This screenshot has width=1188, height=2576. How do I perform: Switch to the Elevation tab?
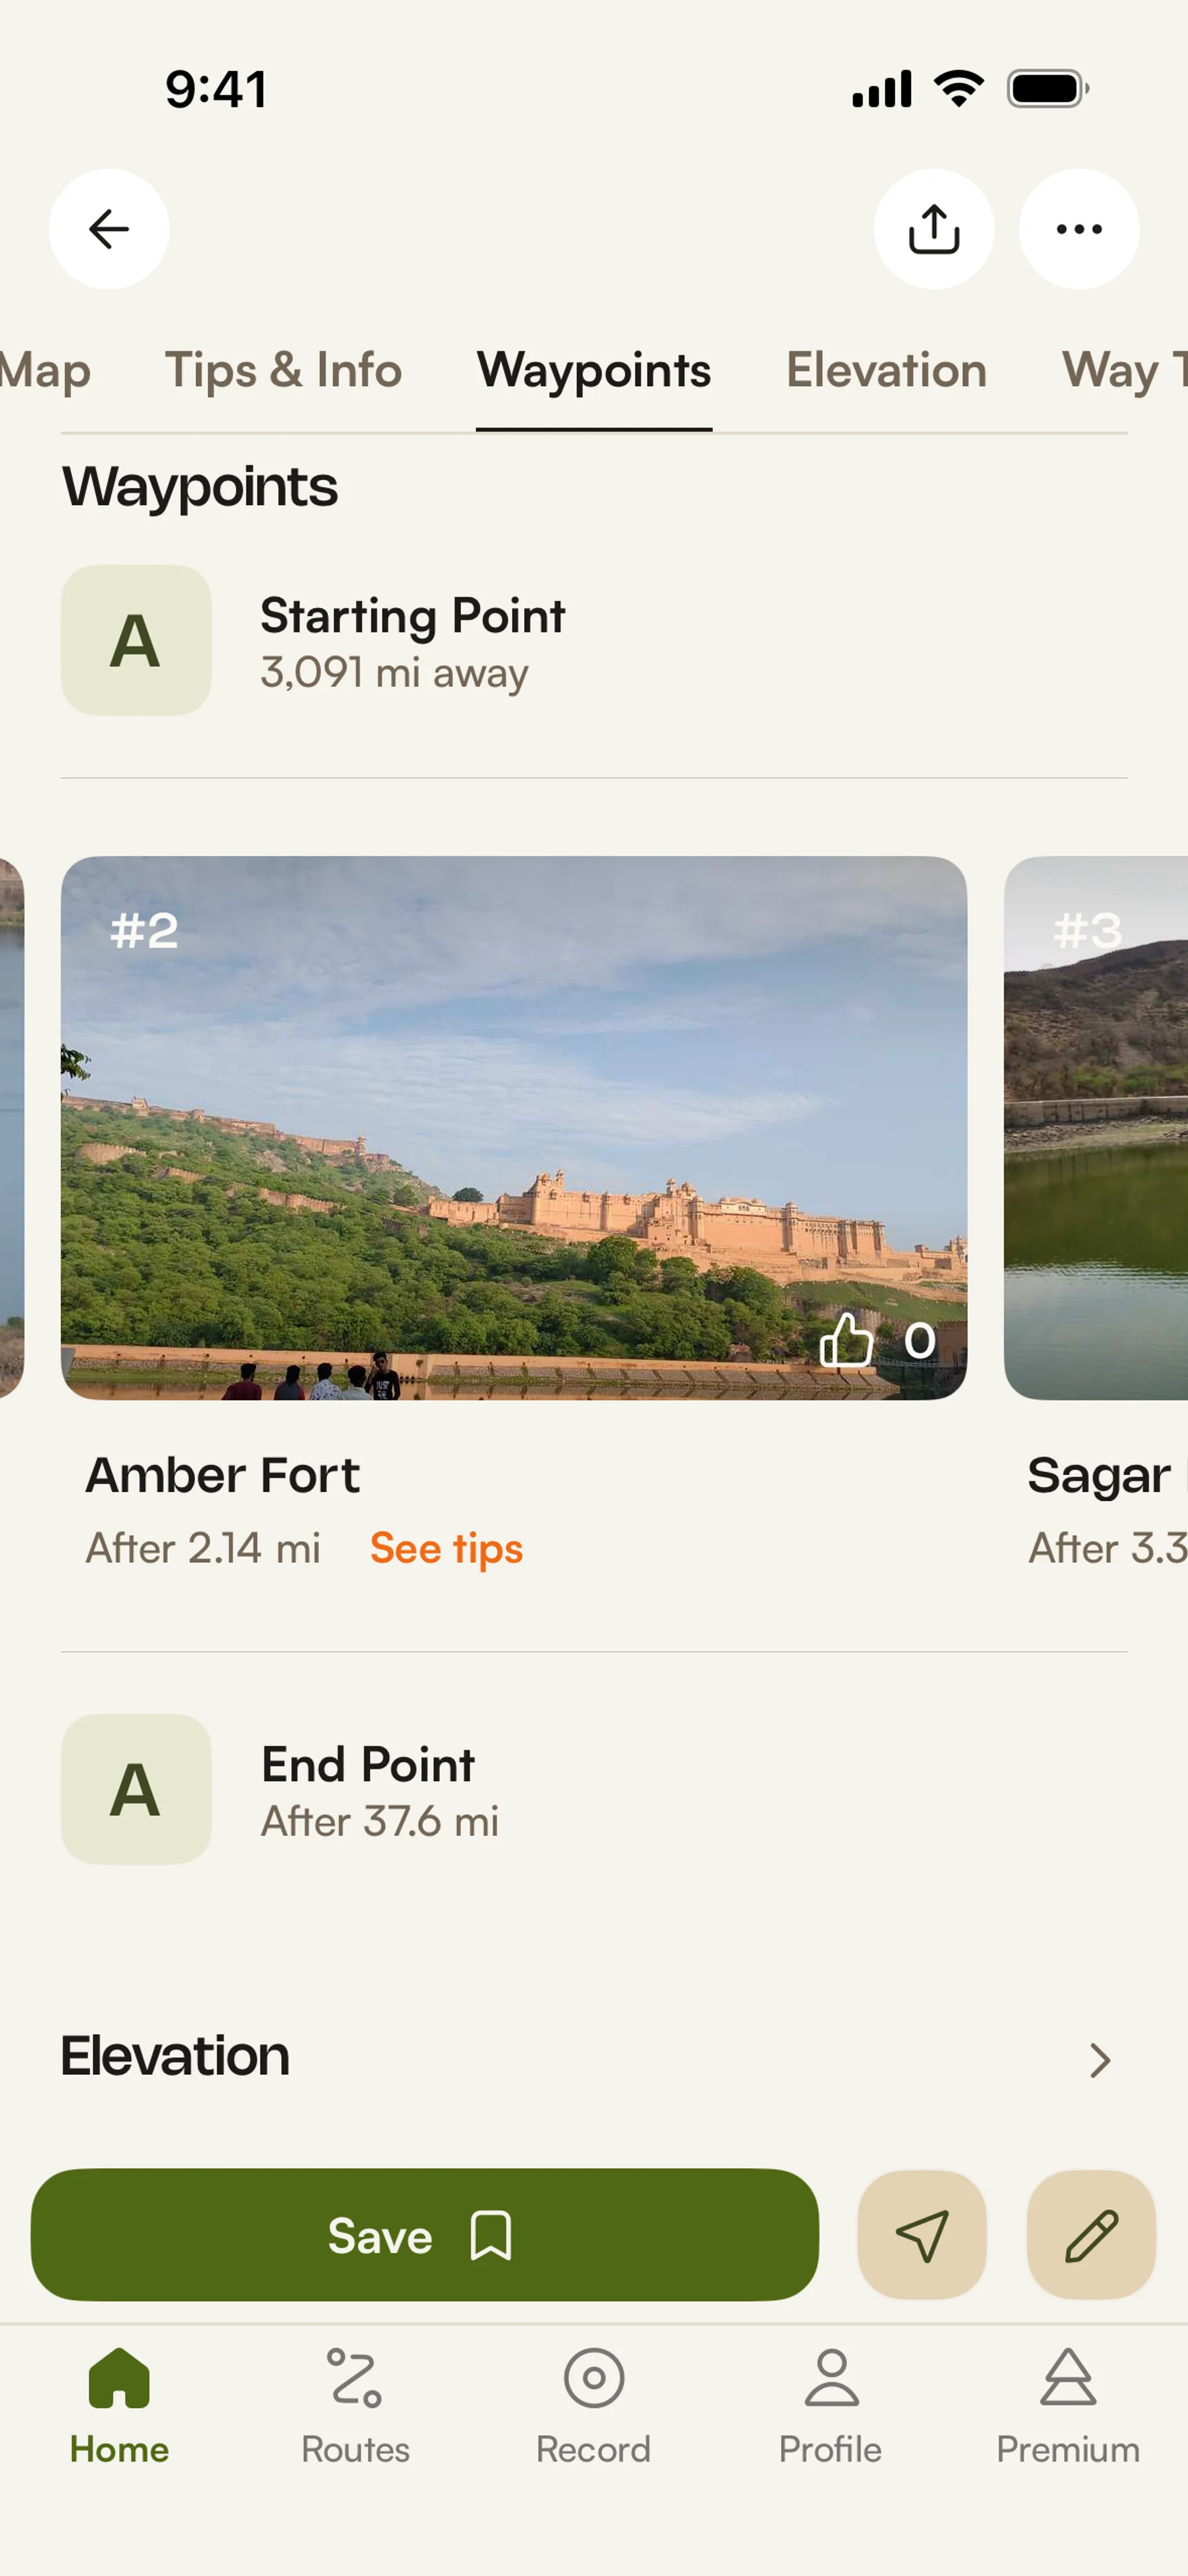pos(886,371)
